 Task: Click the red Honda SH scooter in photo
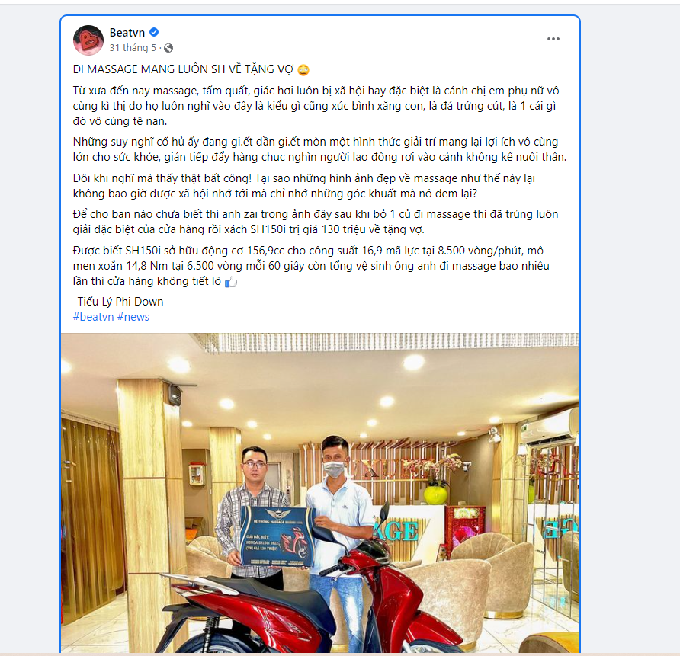(313, 600)
